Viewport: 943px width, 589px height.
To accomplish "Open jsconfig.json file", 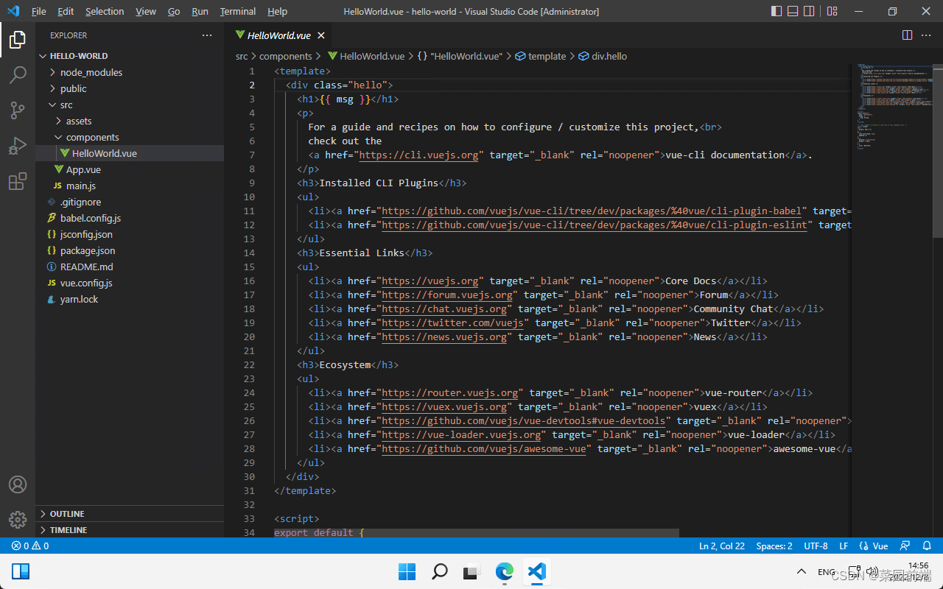I will coord(130,234).
